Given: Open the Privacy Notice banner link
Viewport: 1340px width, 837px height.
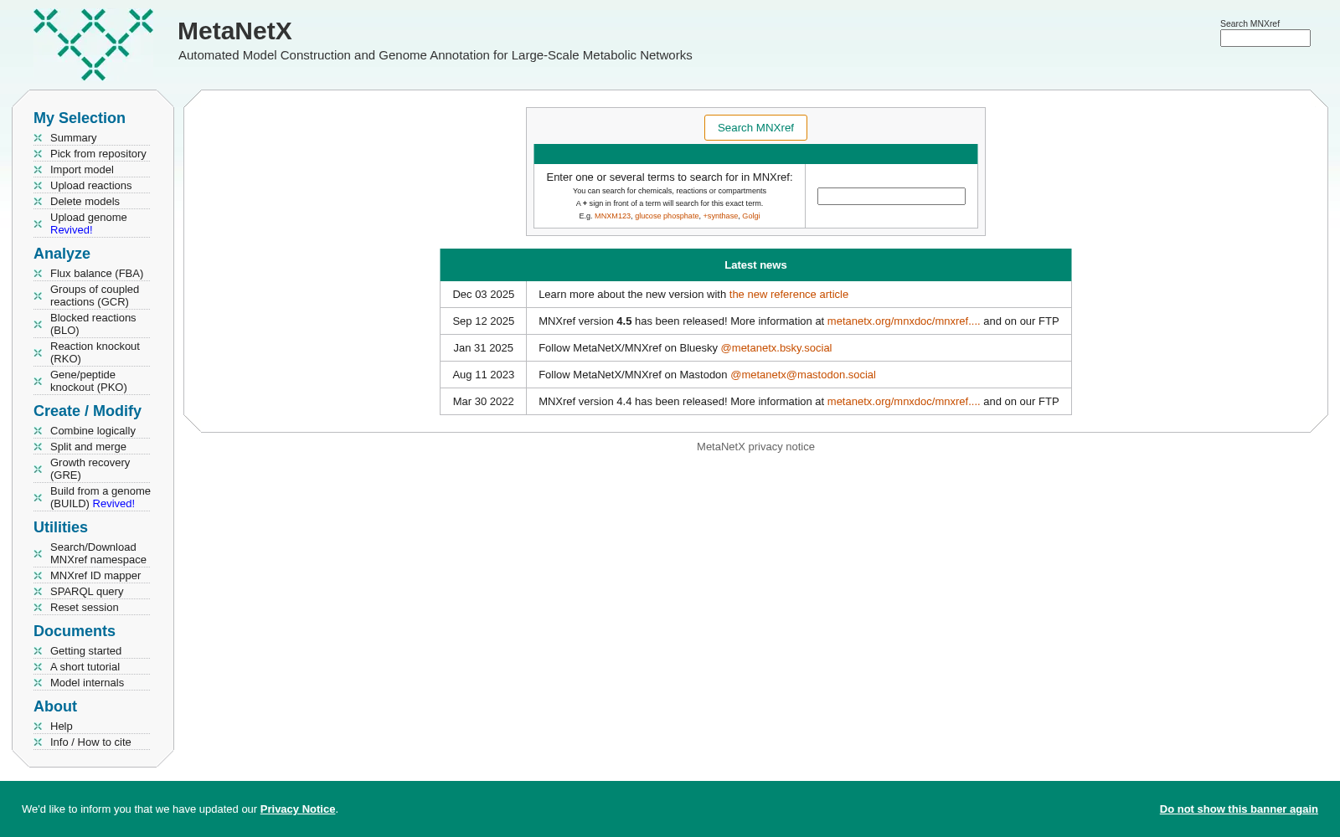Looking at the screenshot, I should (297, 809).
